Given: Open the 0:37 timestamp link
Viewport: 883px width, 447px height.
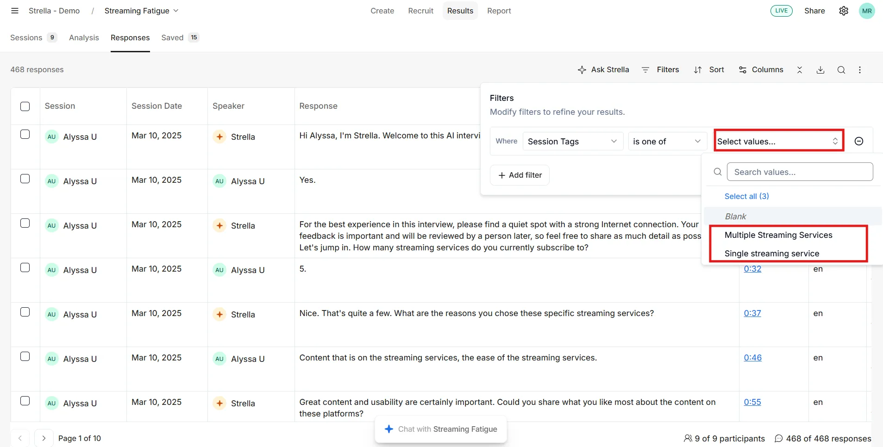Looking at the screenshot, I should click(x=752, y=313).
